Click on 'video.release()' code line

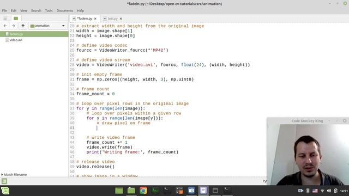(x=95, y=167)
